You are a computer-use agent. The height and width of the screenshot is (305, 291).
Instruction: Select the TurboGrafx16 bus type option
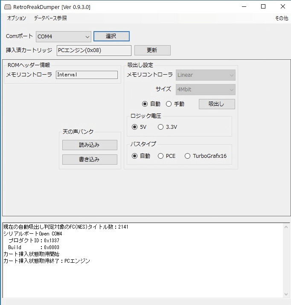(x=187, y=156)
